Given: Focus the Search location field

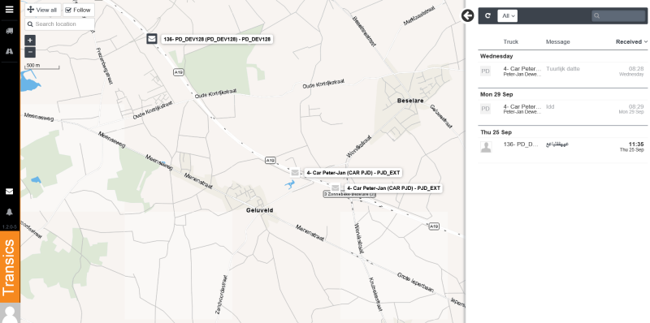Looking at the screenshot, I should [59, 24].
